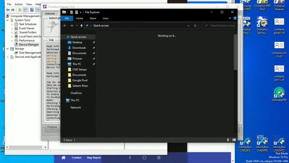
Task: Open the Google Pixel folder
Action: click(x=80, y=81)
